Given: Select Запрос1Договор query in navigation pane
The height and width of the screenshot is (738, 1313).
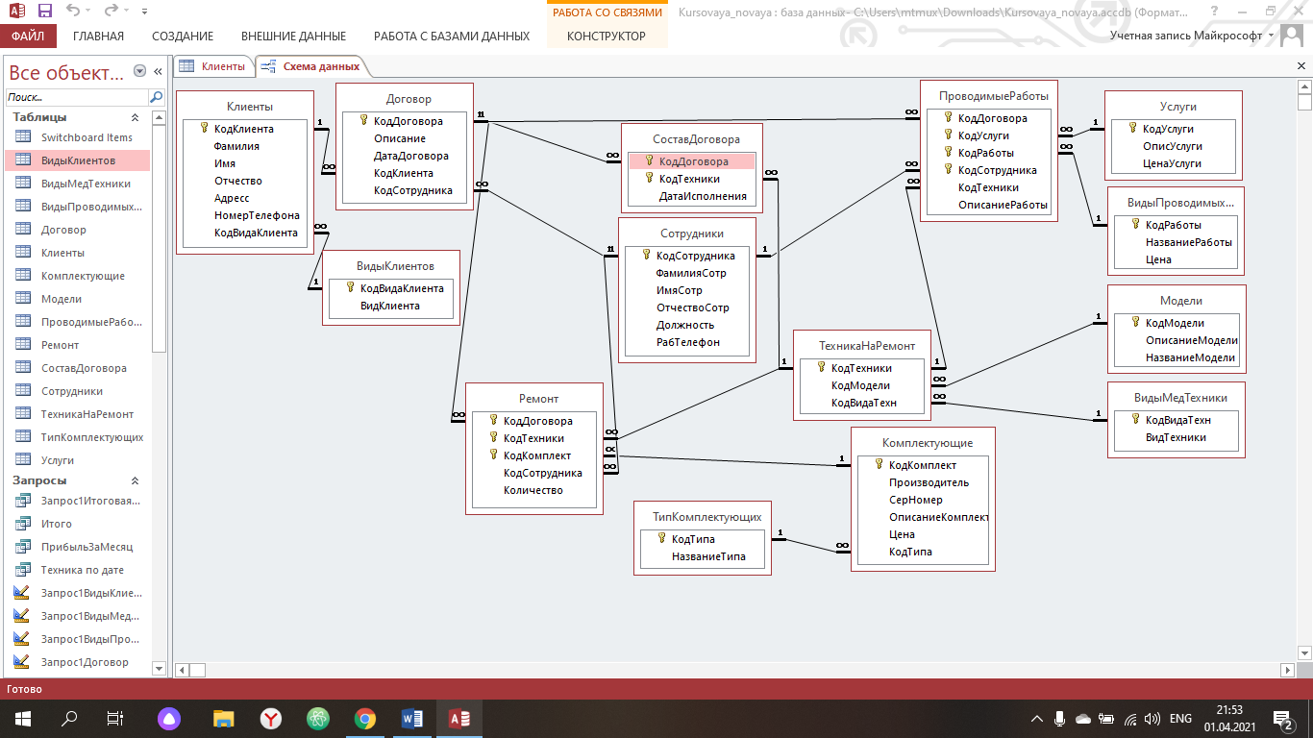Looking at the screenshot, I should pos(77,662).
